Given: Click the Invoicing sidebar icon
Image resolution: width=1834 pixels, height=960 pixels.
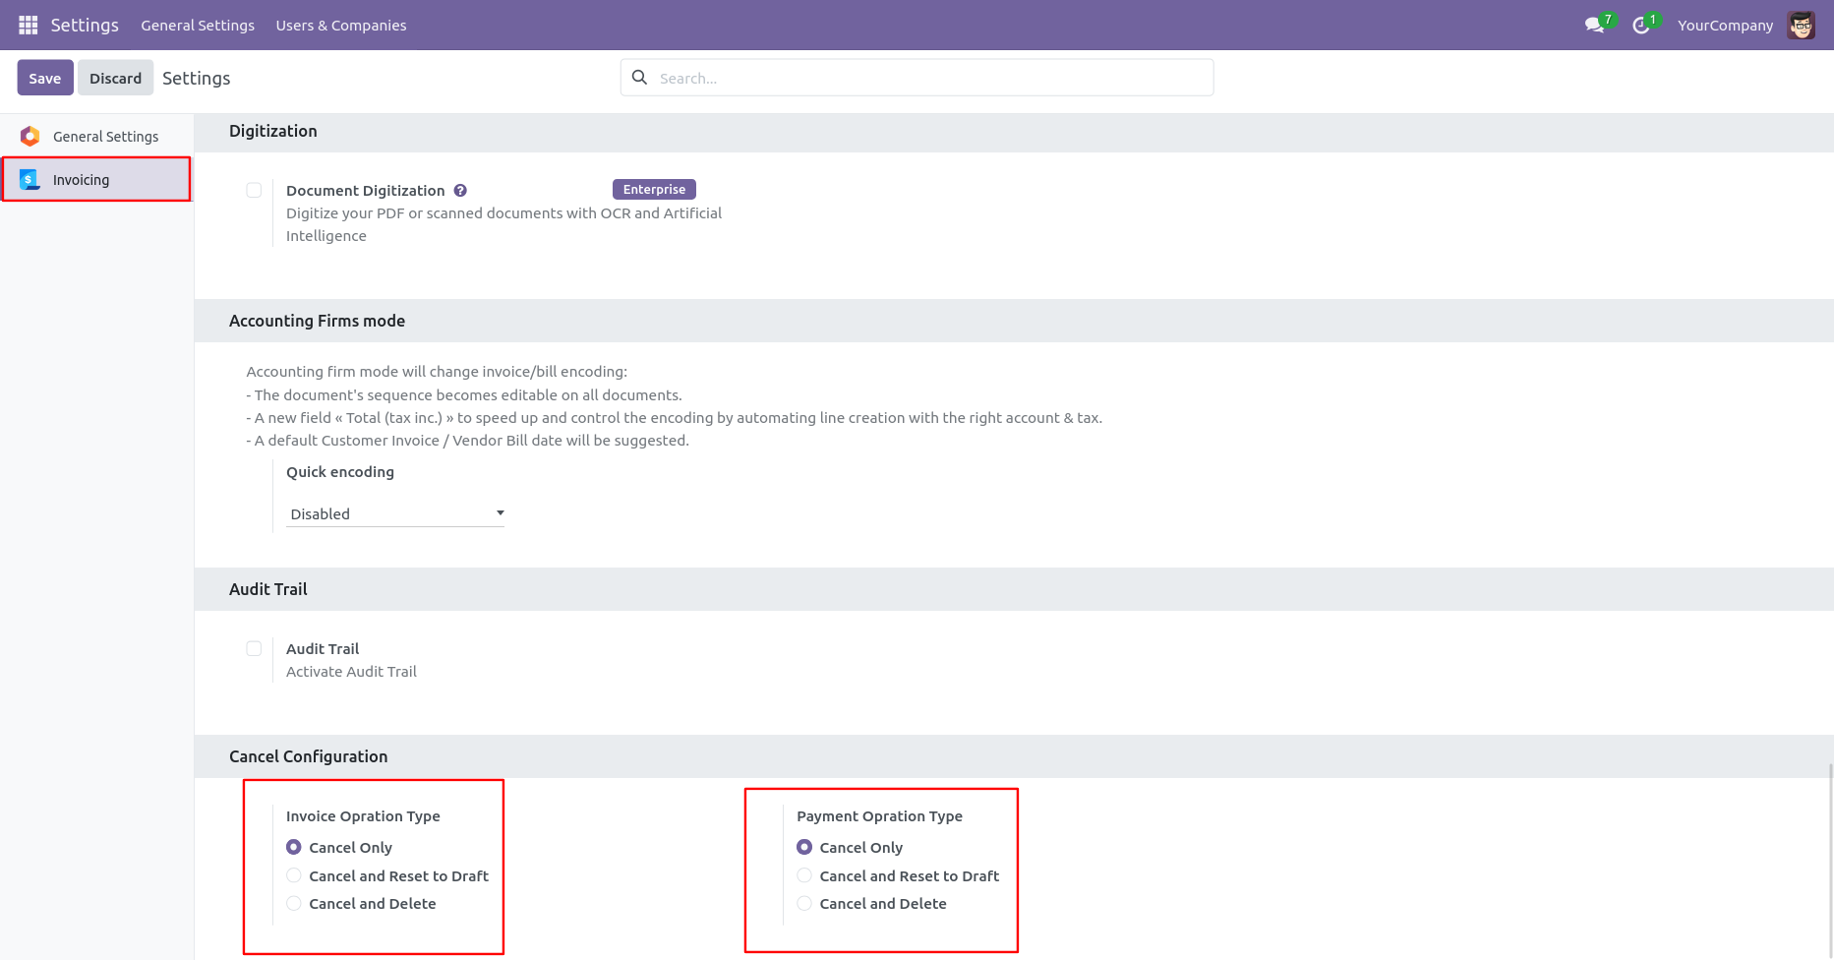Looking at the screenshot, I should pyautogui.click(x=30, y=179).
